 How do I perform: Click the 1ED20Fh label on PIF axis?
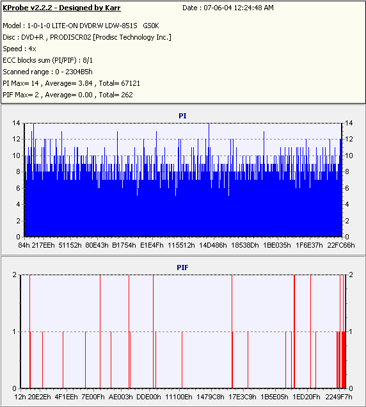coord(306,397)
